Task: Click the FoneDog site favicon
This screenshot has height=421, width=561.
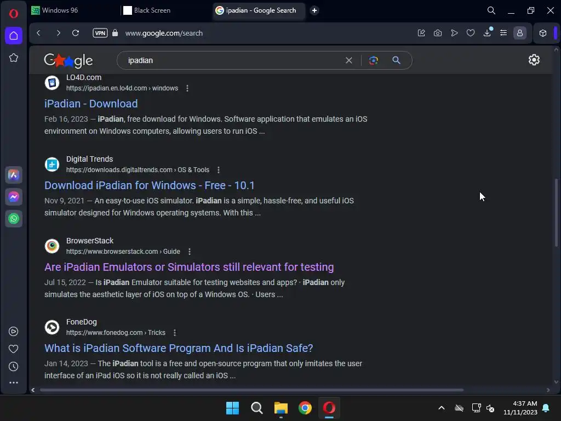Action: [52, 327]
